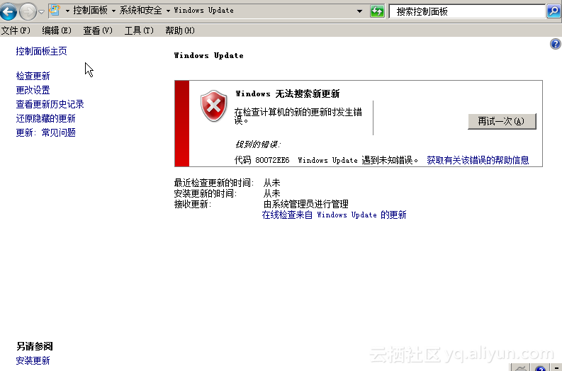Image resolution: width=562 pixels, height=371 pixels.
Task: Select 控制面板 breadcrumb in address bar
Action: (90, 11)
